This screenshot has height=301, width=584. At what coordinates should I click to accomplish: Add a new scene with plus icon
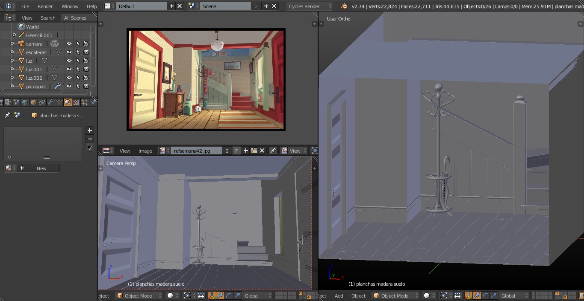pos(266,6)
